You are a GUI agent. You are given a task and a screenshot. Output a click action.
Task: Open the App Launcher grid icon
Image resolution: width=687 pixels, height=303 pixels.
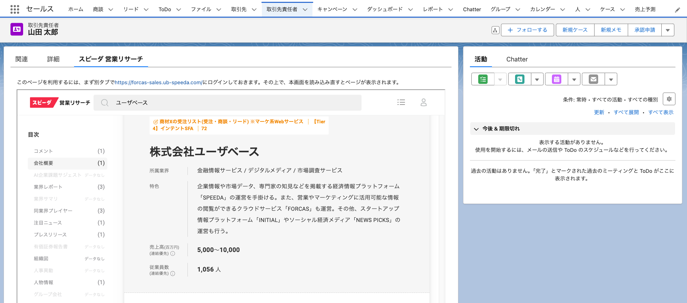point(15,9)
